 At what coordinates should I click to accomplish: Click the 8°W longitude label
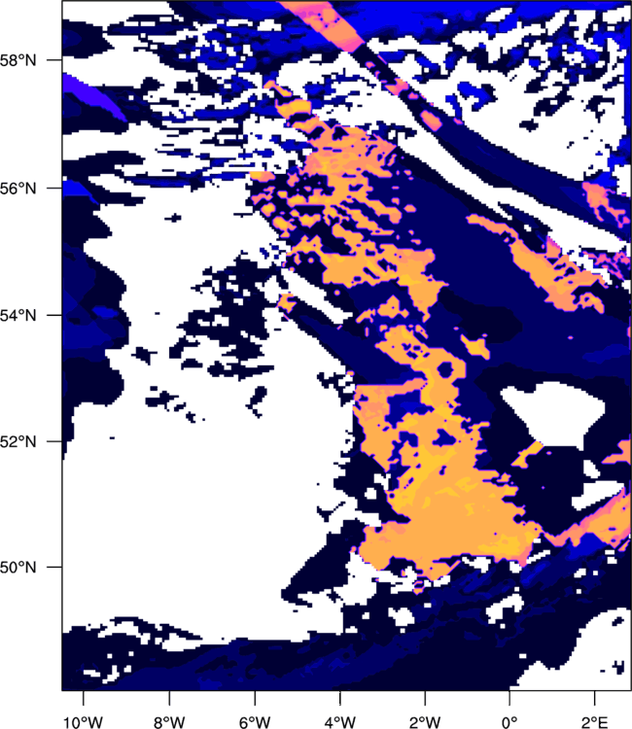169,721
